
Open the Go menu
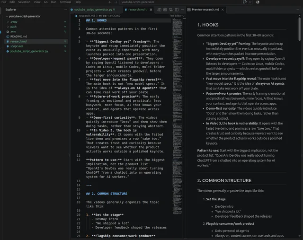(45, 2)
